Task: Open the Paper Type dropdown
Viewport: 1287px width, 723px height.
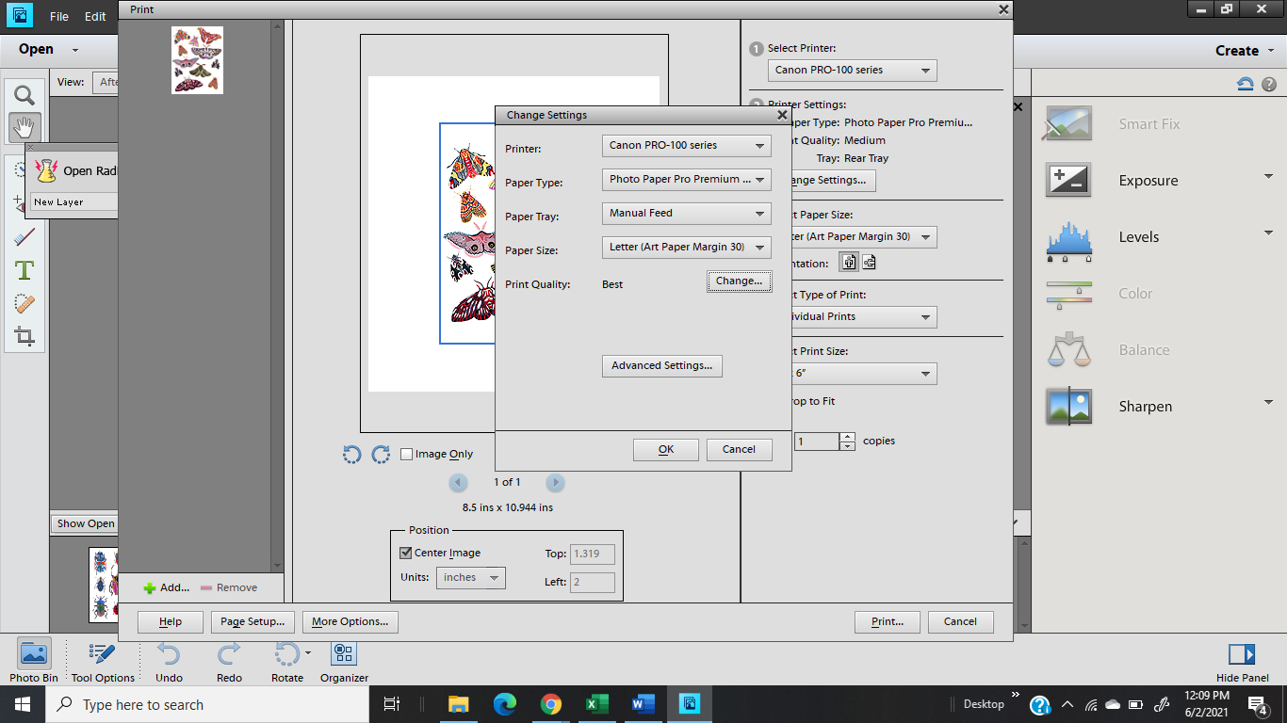Action: [686, 179]
